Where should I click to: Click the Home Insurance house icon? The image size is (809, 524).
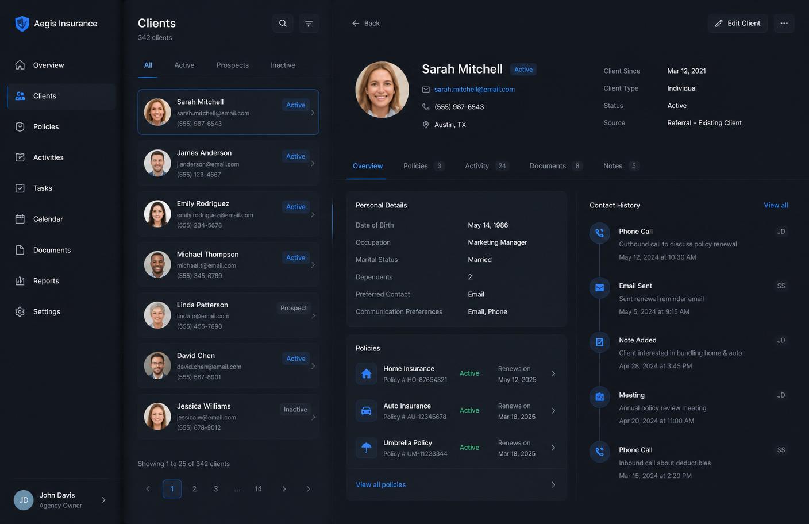coord(366,374)
